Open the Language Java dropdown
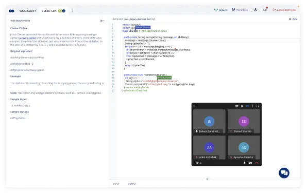 134,19
